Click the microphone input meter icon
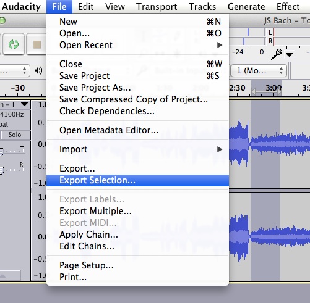Viewport: 310px width, 303px height. [276, 54]
